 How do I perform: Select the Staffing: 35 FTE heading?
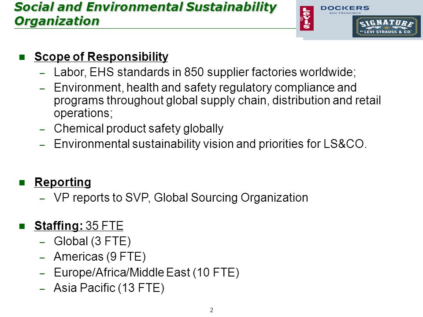[x=79, y=225]
